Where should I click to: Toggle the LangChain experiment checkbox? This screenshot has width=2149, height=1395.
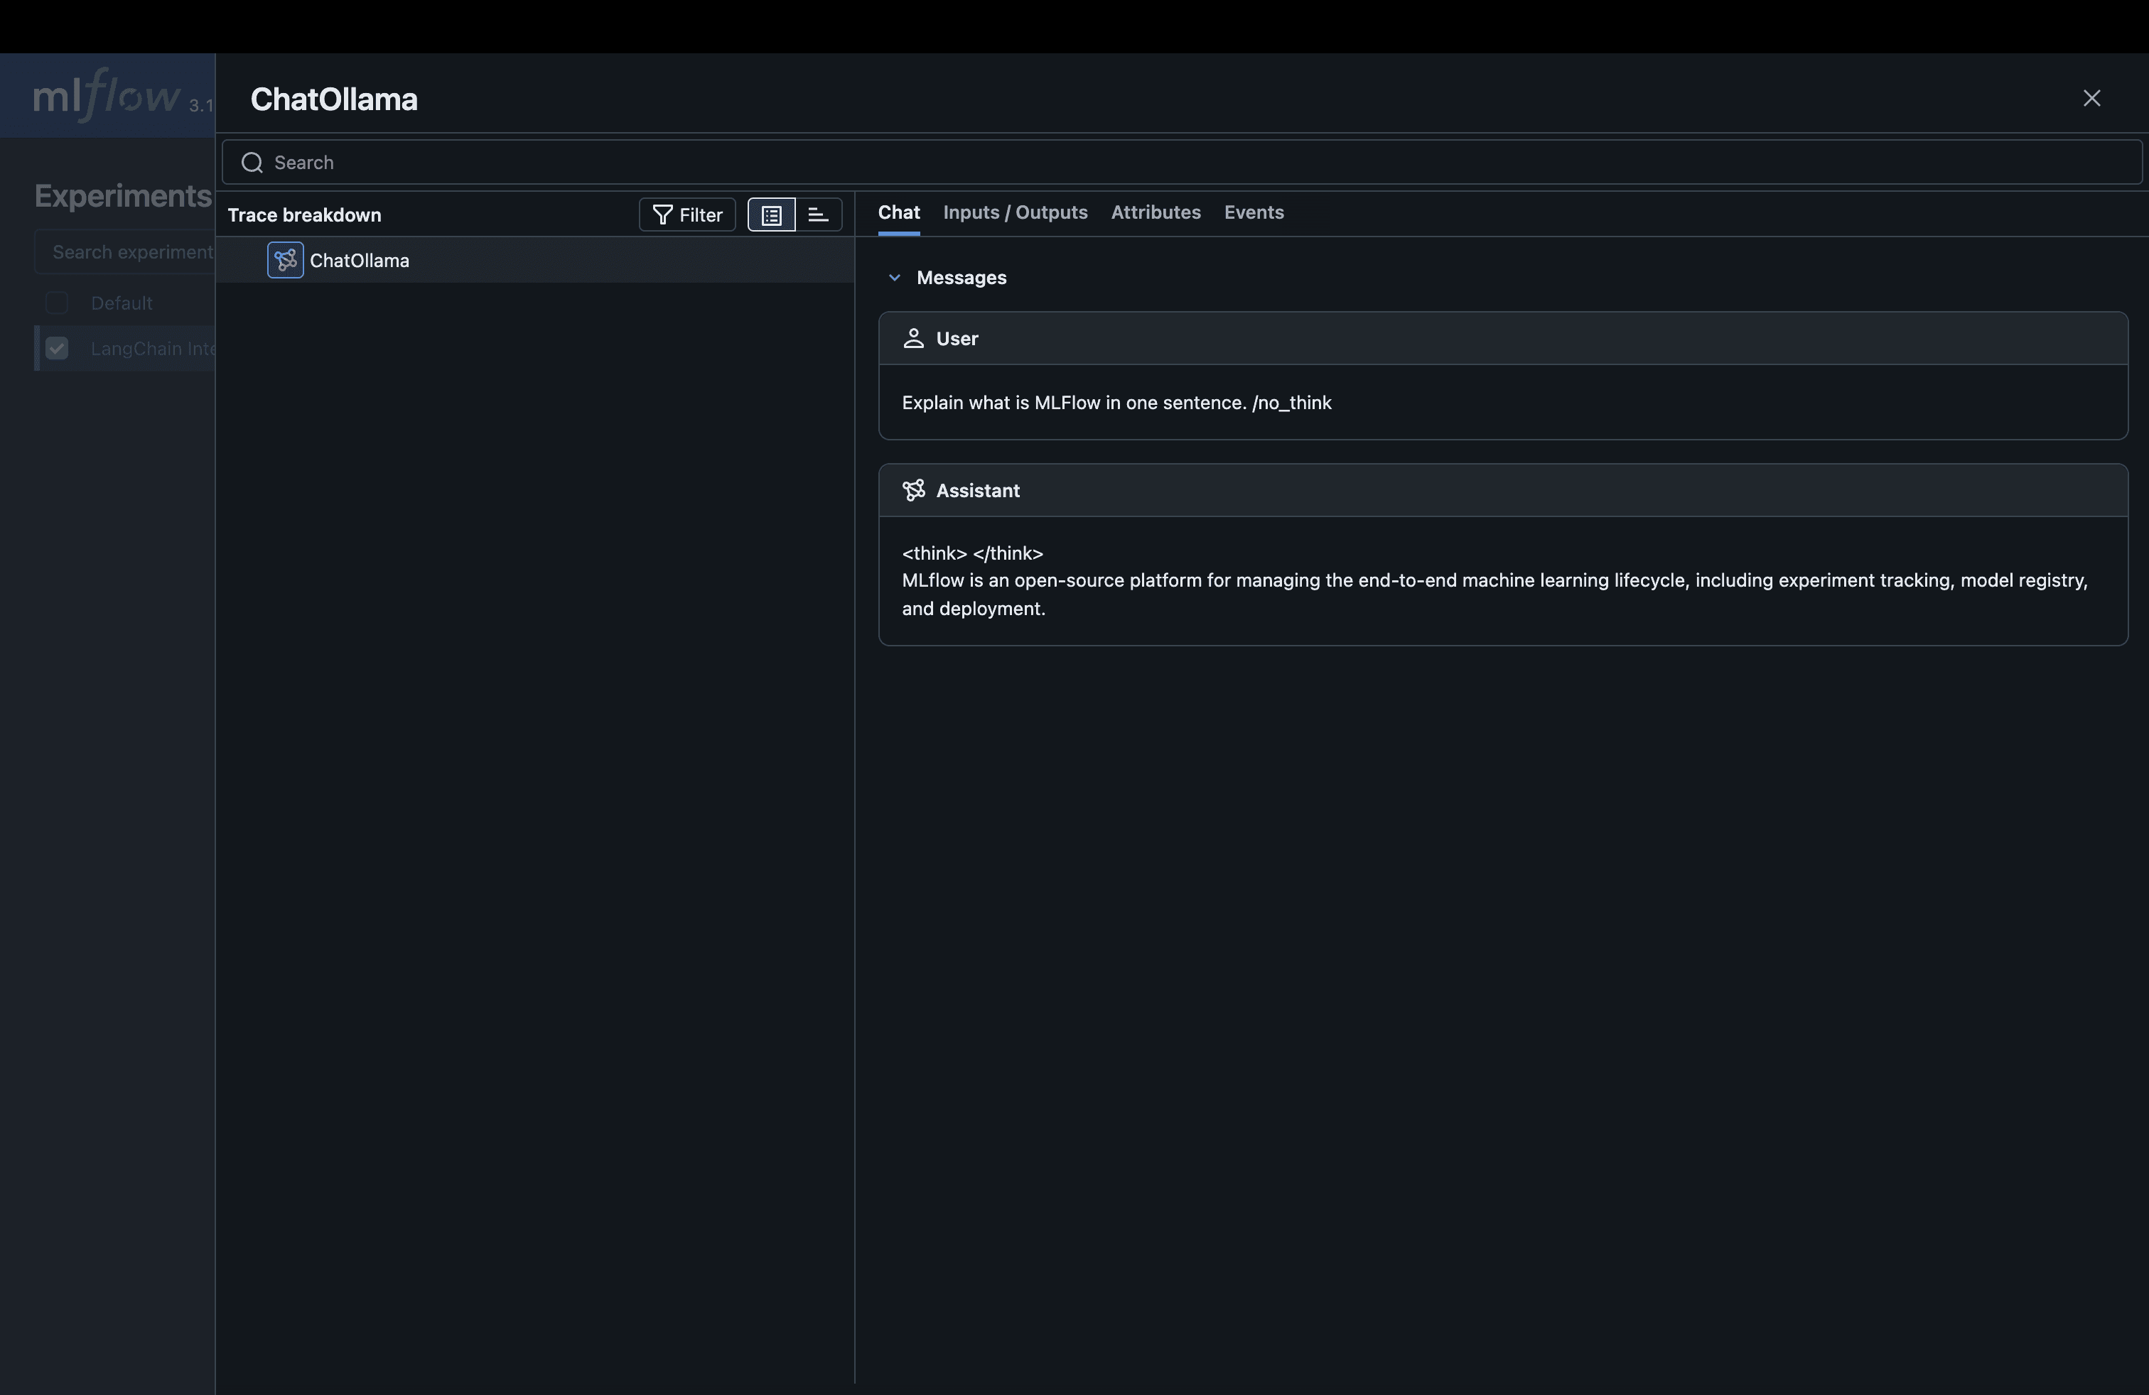(x=57, y=348)
